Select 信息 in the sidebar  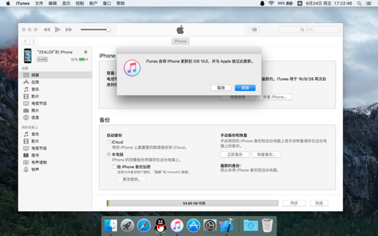[x=55, y=117]
